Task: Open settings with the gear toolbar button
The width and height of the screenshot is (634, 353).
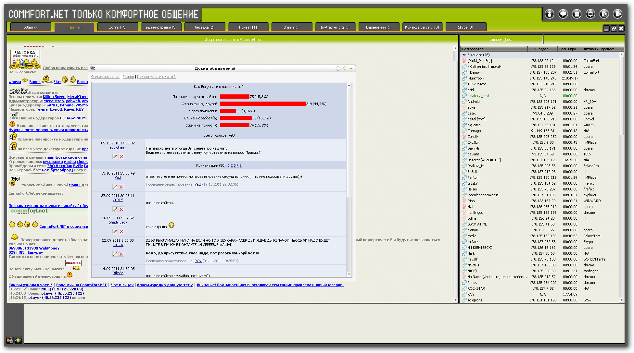Action: pyautogui.click(x=590, y=14)
